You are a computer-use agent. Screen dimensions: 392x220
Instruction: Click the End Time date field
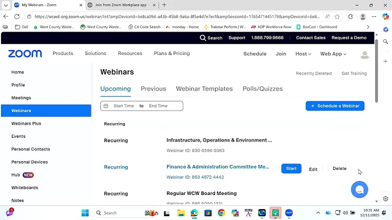[x=158, y=106]
